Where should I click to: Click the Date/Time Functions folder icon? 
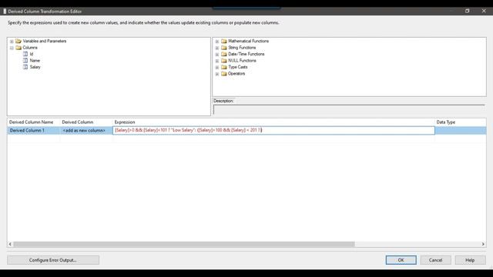pyautogui.click(x=224, y=54)
